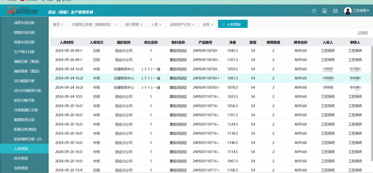Click net weight cell 1023.5
373x173 pixels.
tap(233, 97)
